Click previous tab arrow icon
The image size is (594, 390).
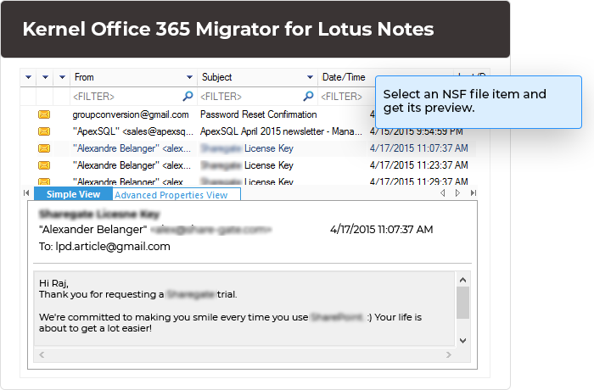pyautogui.click(x=442, y=193)
